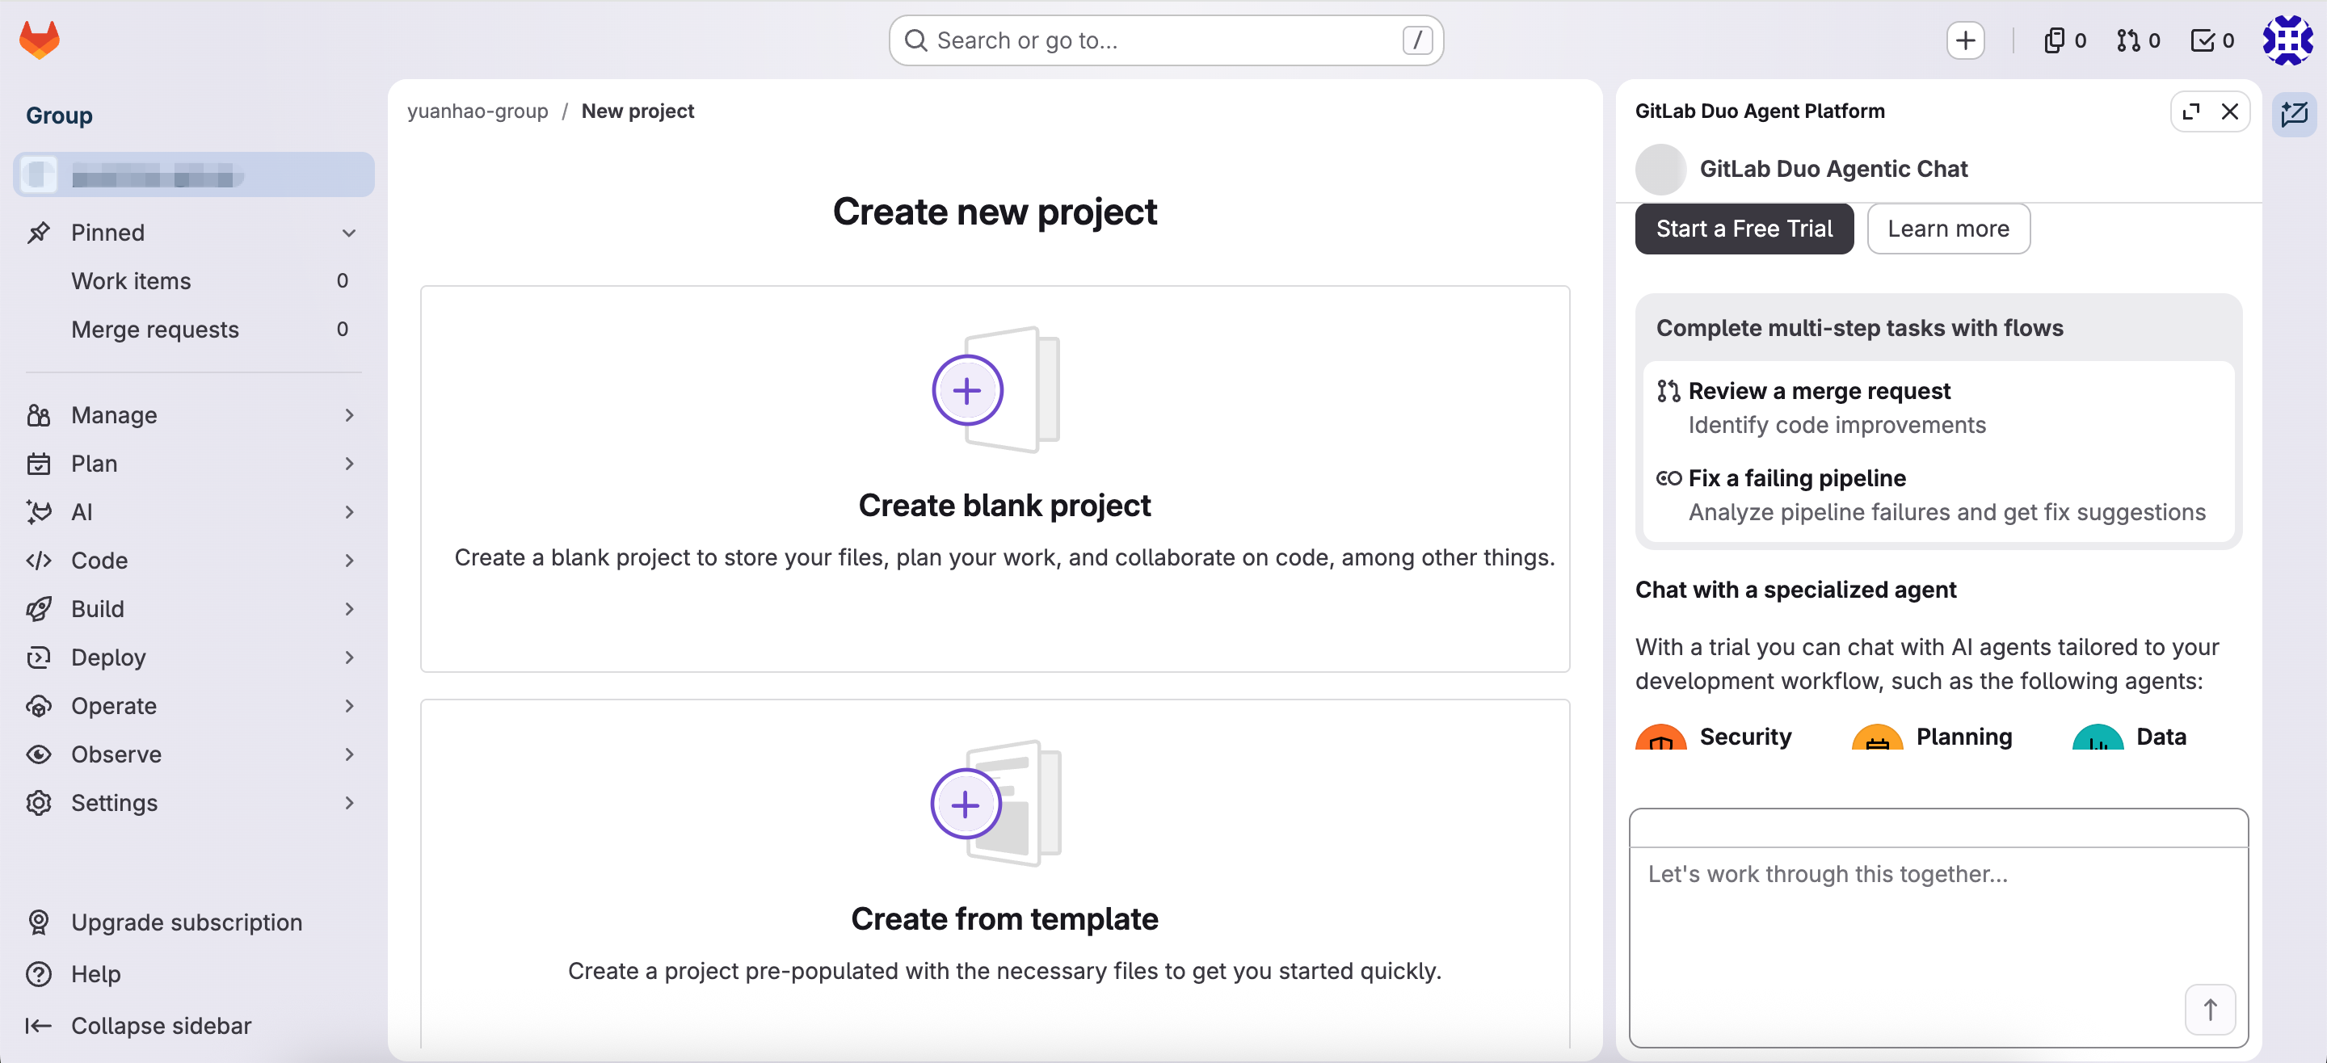Screen dimensions: 2327x1063
Task: Click the Settings gear icon
Action: (x=38, y=803)
